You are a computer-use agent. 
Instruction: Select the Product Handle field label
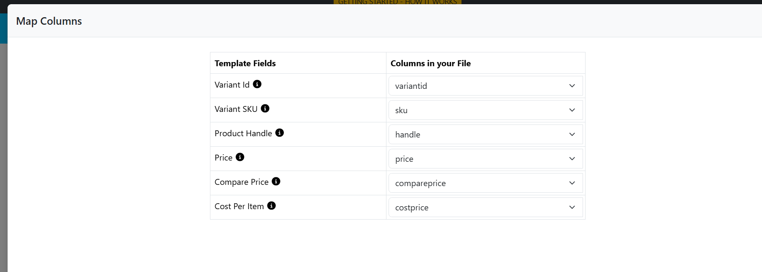[243, 133]
